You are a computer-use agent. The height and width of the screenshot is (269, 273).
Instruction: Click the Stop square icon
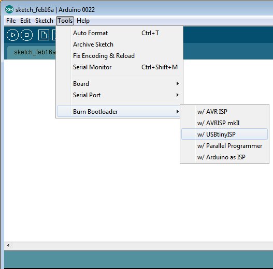click(x=26, y=35)
